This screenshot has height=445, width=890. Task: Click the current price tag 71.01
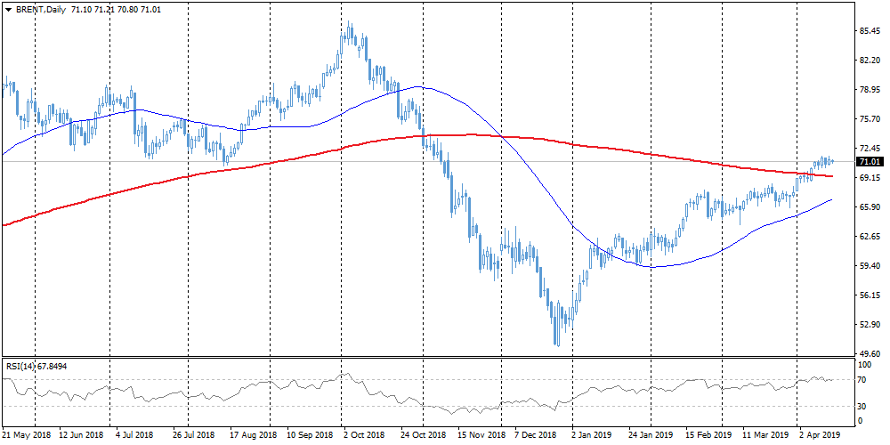(870, 162)
